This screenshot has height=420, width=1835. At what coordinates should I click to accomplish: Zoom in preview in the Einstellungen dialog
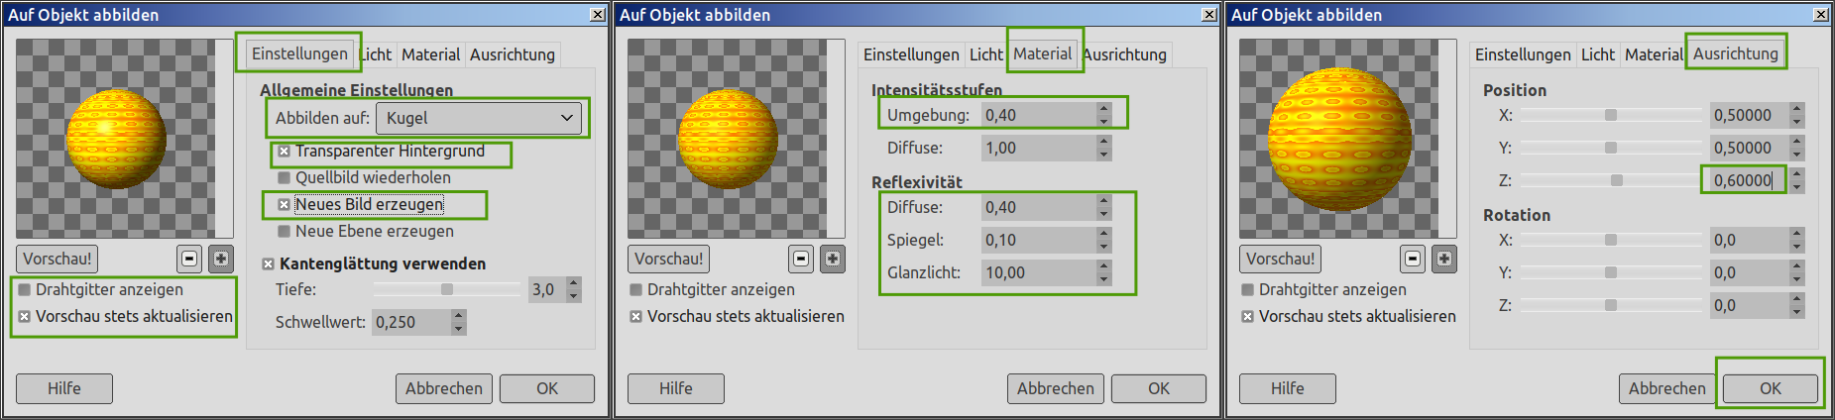221,259
